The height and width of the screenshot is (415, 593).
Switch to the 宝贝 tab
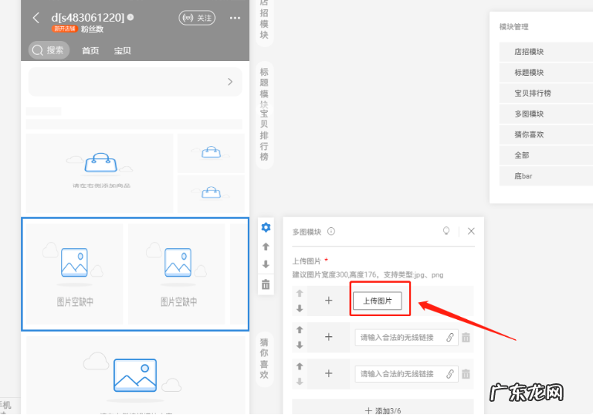point(123,51)
